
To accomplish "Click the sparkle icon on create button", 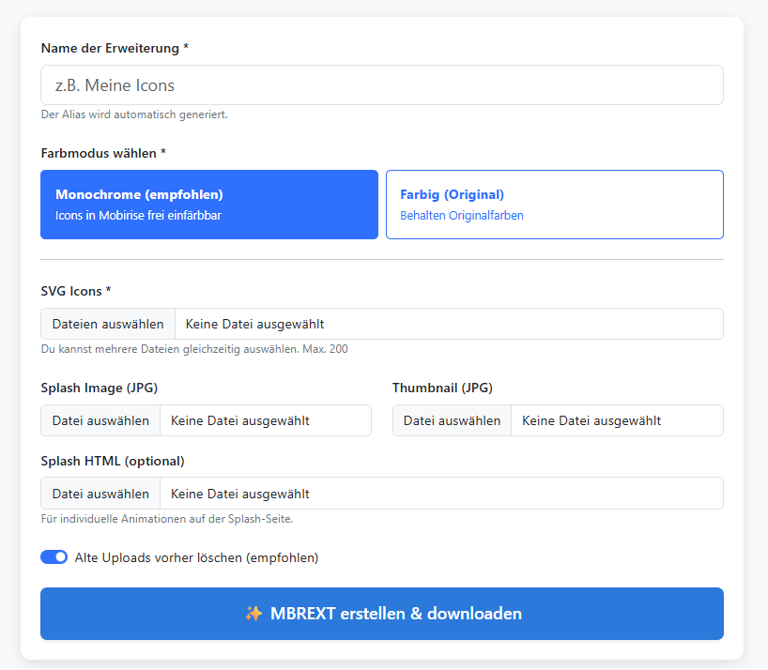I will tap(253, 614).
